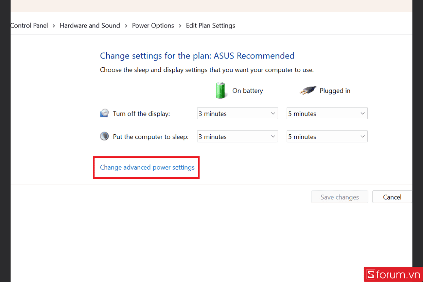
Task: Select the green battery icon above On battery column
Action: [220, 91]
